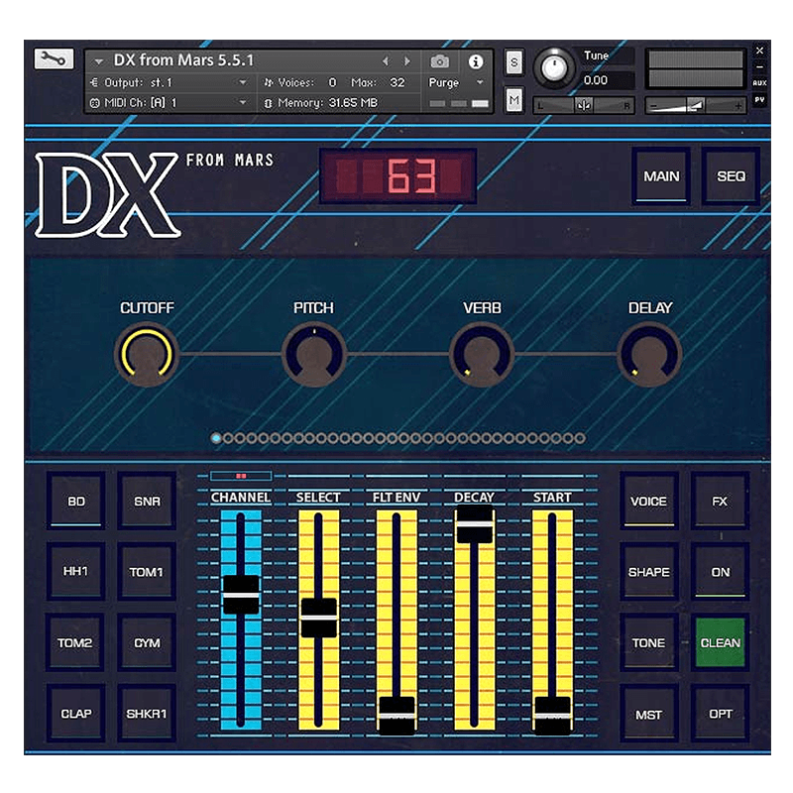
Task: Click the Tune knob
Action: (x=554, y=66)
